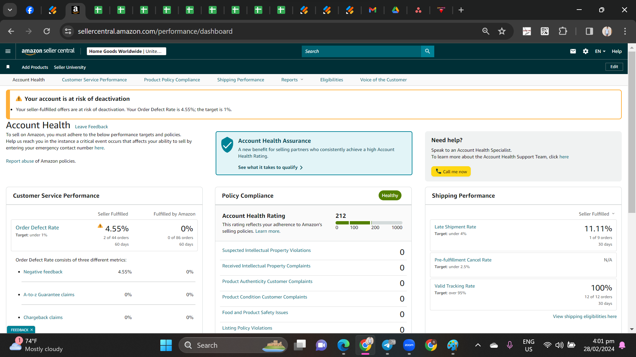Open the Seller Central hamburger menu
Screen dimensions: 636x357
tap(8, 51)
